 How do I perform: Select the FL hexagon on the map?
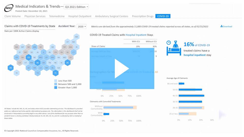coord(56,73)
